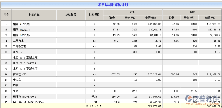This screenshot has width=222, height=108.
Task: Click the 材料型号 column header
Action: (71, 15)
